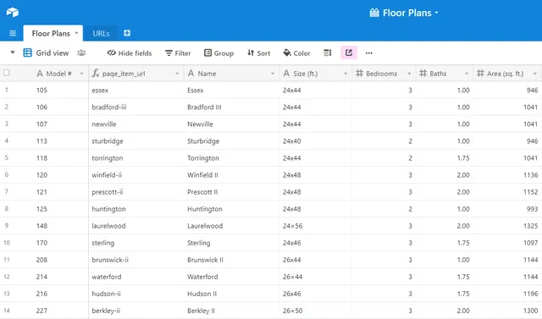
Task: Click the Size (ft.) text field icon
Action: 286,73
